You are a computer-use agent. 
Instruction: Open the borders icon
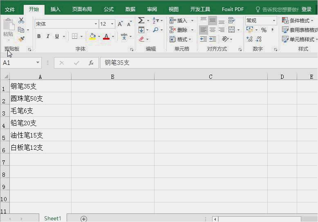click(75, 36)
